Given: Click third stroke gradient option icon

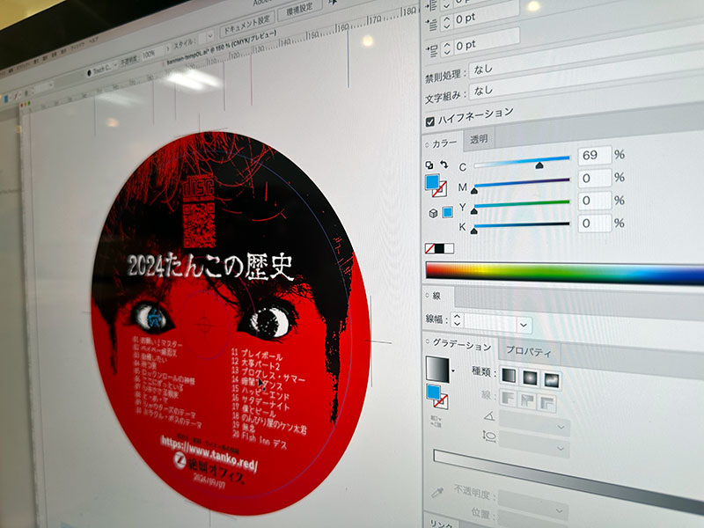Looking at the screenshot, I should (x=547, y=403).
